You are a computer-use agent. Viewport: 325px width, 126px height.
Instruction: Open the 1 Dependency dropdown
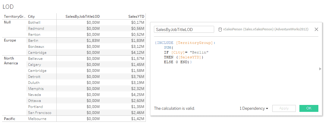[x=254, y=108]
